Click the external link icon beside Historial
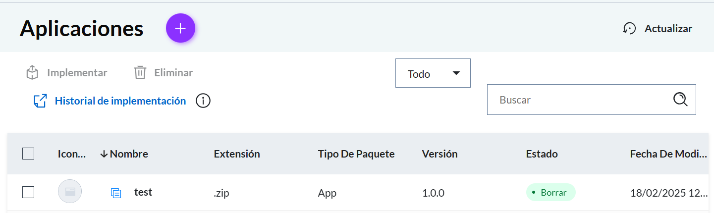This screenshot has width=714, height=213. [40, 101]
